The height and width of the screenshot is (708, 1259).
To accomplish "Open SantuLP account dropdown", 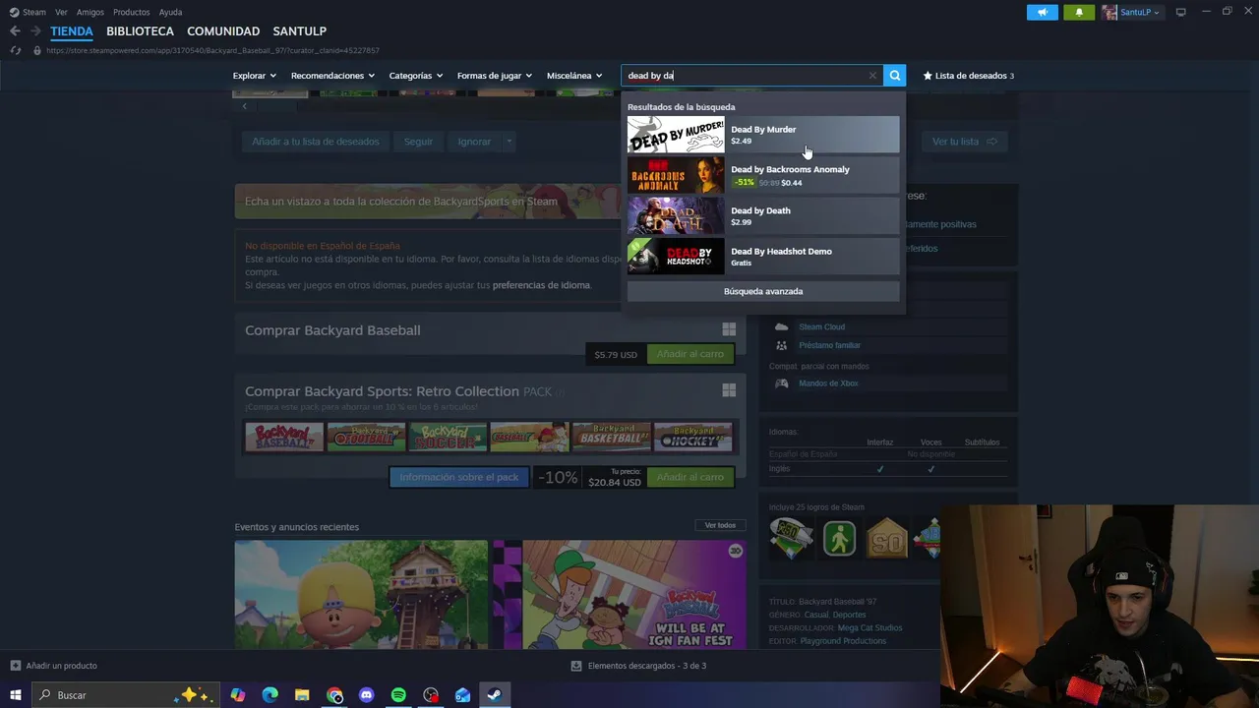I will click(1130, 12).
